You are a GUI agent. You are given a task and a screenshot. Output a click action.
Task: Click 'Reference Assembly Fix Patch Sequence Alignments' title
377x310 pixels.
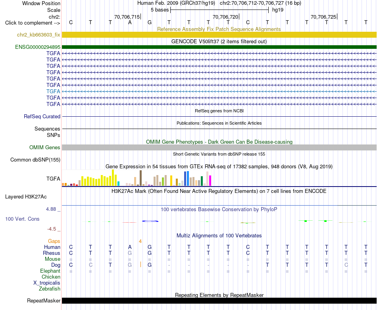point(219,29)
